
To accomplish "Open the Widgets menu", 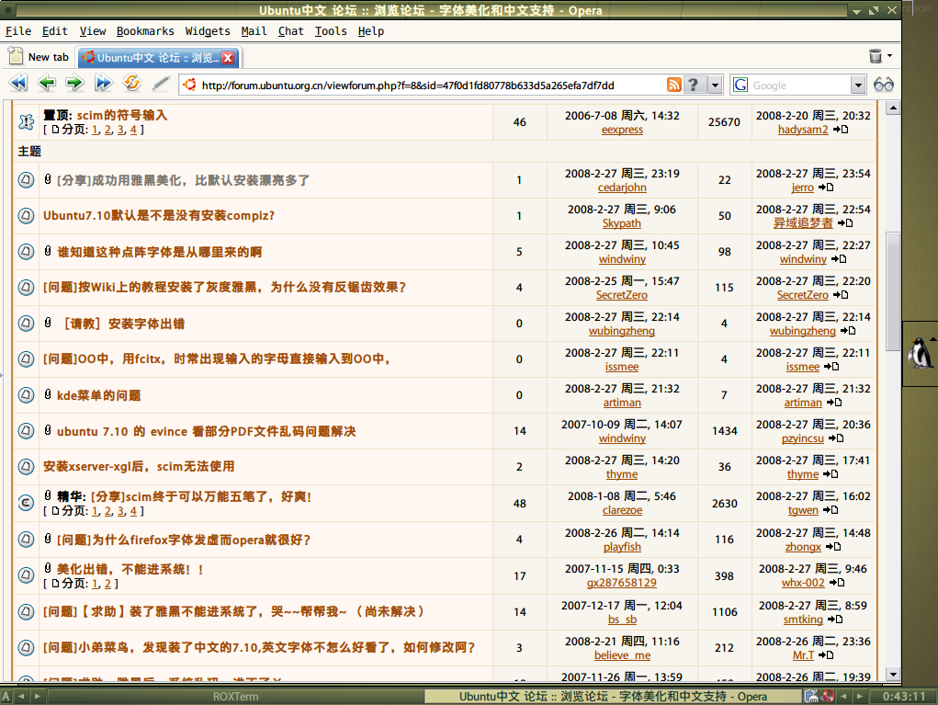I will click(208, 31).
